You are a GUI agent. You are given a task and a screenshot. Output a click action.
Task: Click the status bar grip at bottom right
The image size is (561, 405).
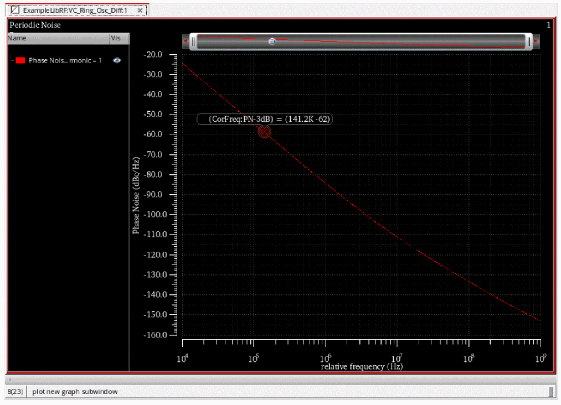(x=550, y=392)
